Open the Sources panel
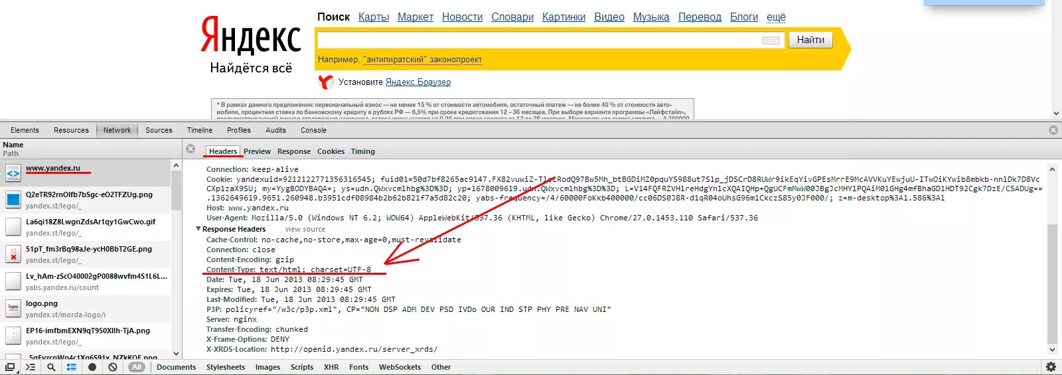Screen dimensions: 1062x375 tap(159, 130)
